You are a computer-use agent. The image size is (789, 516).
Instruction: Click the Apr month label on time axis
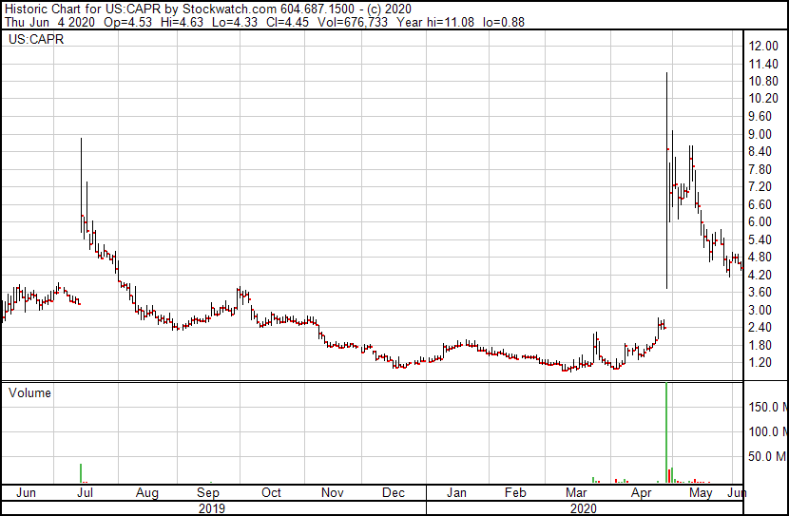641,493
